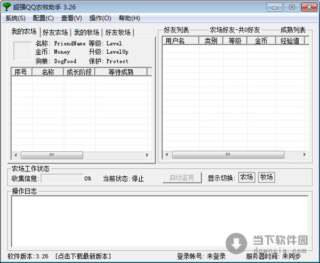Click left arrow of friend list scrollbar
320x263 pixels.
pyautogui.click(x=167, y=154)
